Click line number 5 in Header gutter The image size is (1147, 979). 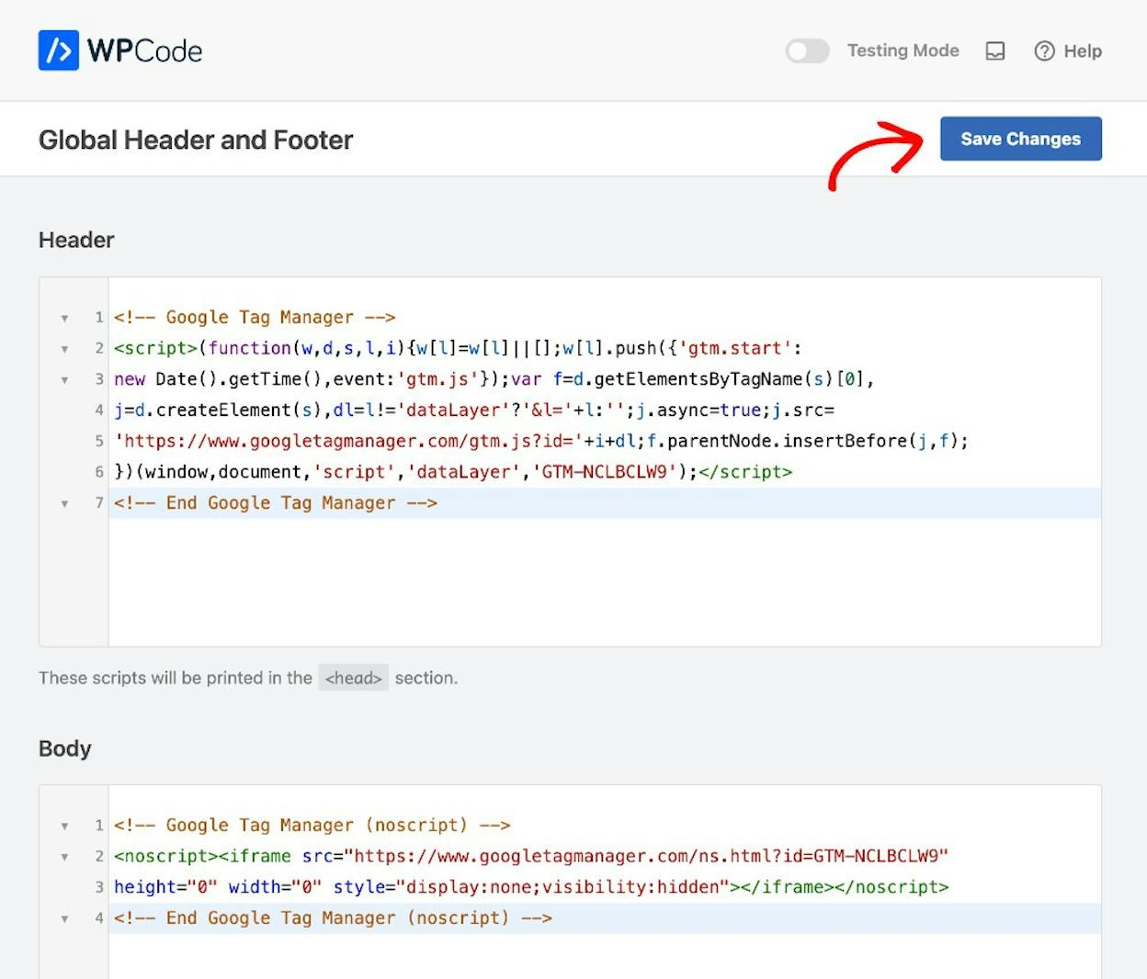99,441
